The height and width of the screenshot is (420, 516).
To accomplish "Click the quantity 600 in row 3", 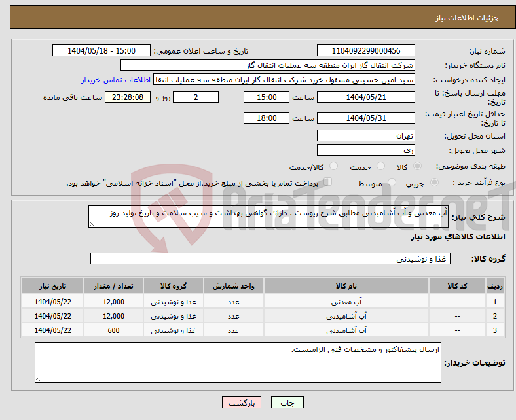I will 113,330.
